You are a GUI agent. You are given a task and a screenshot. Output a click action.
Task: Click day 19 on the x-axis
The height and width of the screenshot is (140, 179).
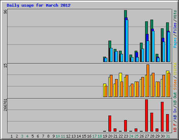(x=105, y=136)
